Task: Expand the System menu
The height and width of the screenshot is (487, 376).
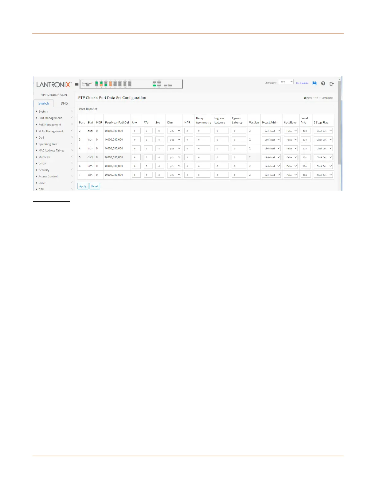Action: (x=54, y=112)
